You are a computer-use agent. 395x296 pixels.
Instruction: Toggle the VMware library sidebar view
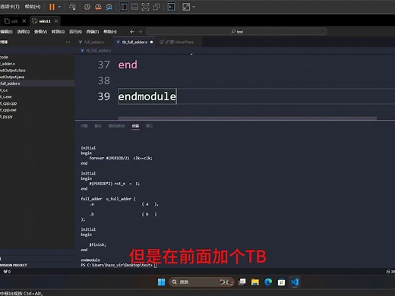click(124, 7)
